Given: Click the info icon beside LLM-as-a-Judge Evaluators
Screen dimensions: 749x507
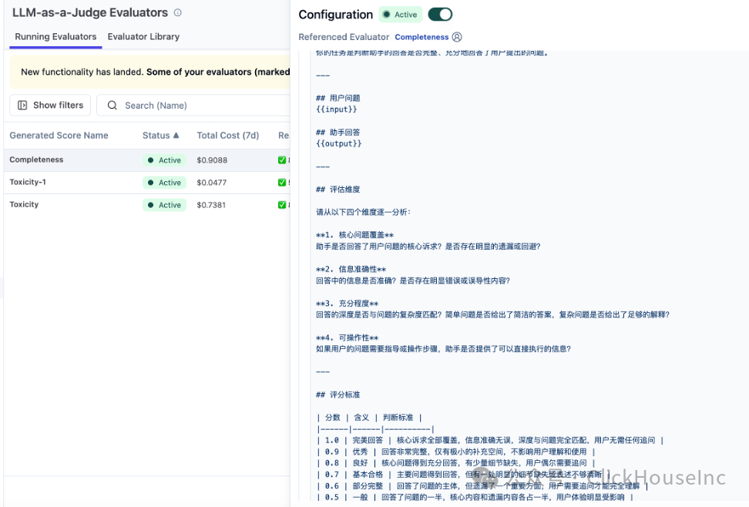Looking at the screenshot, I should point(178,13).
